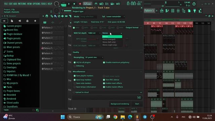Start playback with the play button
The height and width of the screenshot is (121, 215).
[x=69, y=4]
